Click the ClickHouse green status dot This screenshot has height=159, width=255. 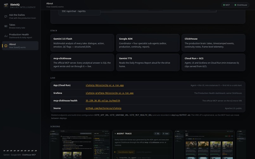tap(235, 5)
